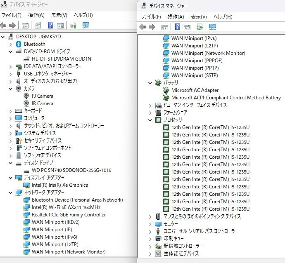Click Scan for hardware changes icon, right window
The height and width of the screenshot is (263, 285).
pos(212,27)
